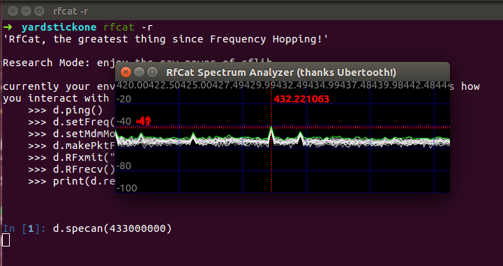Click the d.ping() example line

tap(66, 111)
